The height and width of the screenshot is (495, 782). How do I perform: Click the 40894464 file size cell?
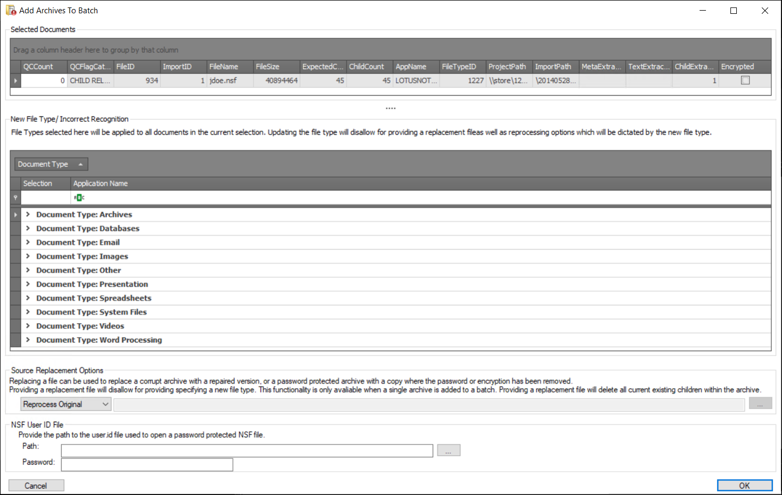(277, 80)
